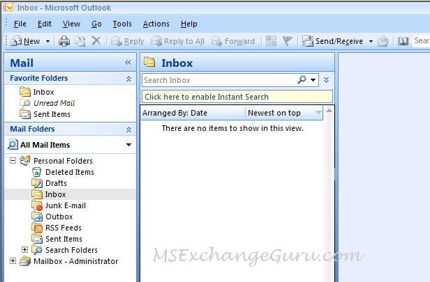This screenshot has width=430, height=282.
Task: Select the RSS Feeds folder
Action: coord(63,228)
